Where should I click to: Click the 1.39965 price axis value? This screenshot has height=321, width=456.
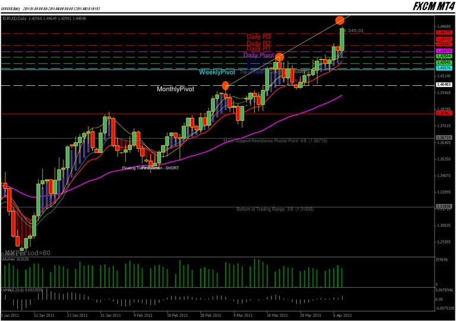click(444, 93)
